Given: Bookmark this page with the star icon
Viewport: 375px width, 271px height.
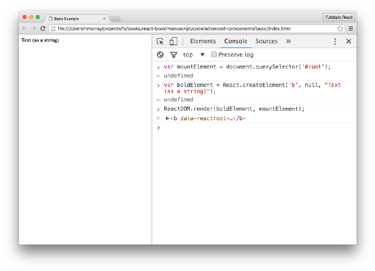Looking at the screenshot, I should tap(340, 28).
